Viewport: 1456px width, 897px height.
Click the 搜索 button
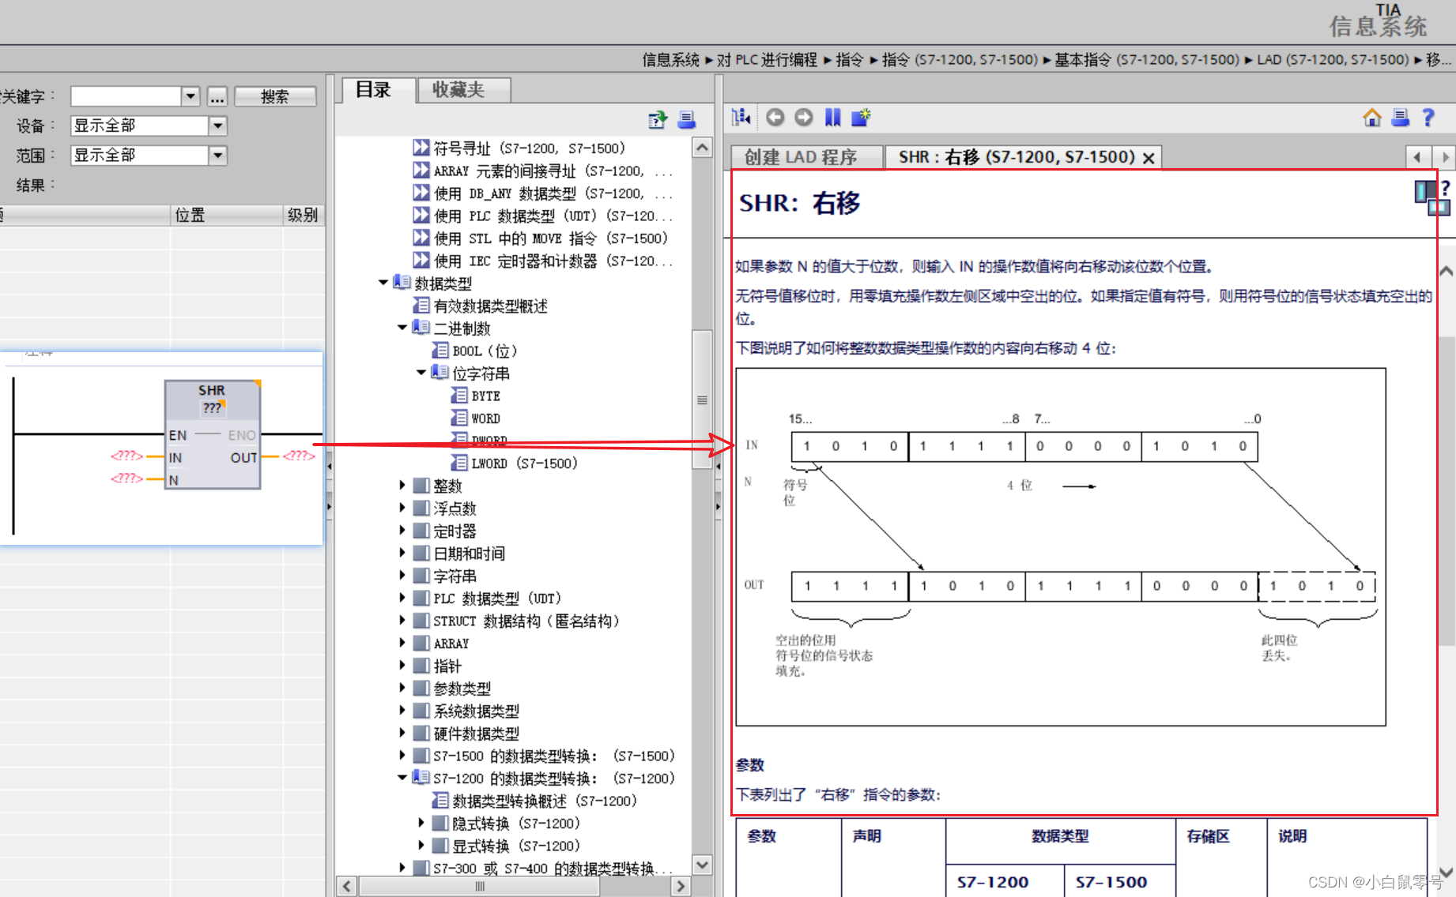274,96
